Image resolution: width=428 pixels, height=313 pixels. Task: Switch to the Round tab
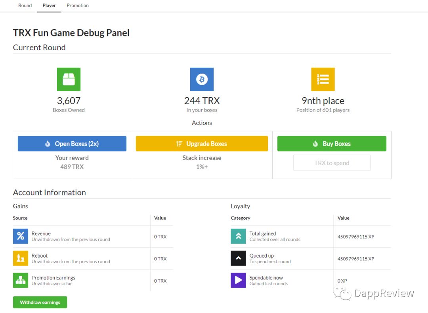pos(25,6)
